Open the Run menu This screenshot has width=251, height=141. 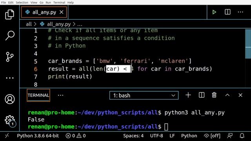(48, 2)
